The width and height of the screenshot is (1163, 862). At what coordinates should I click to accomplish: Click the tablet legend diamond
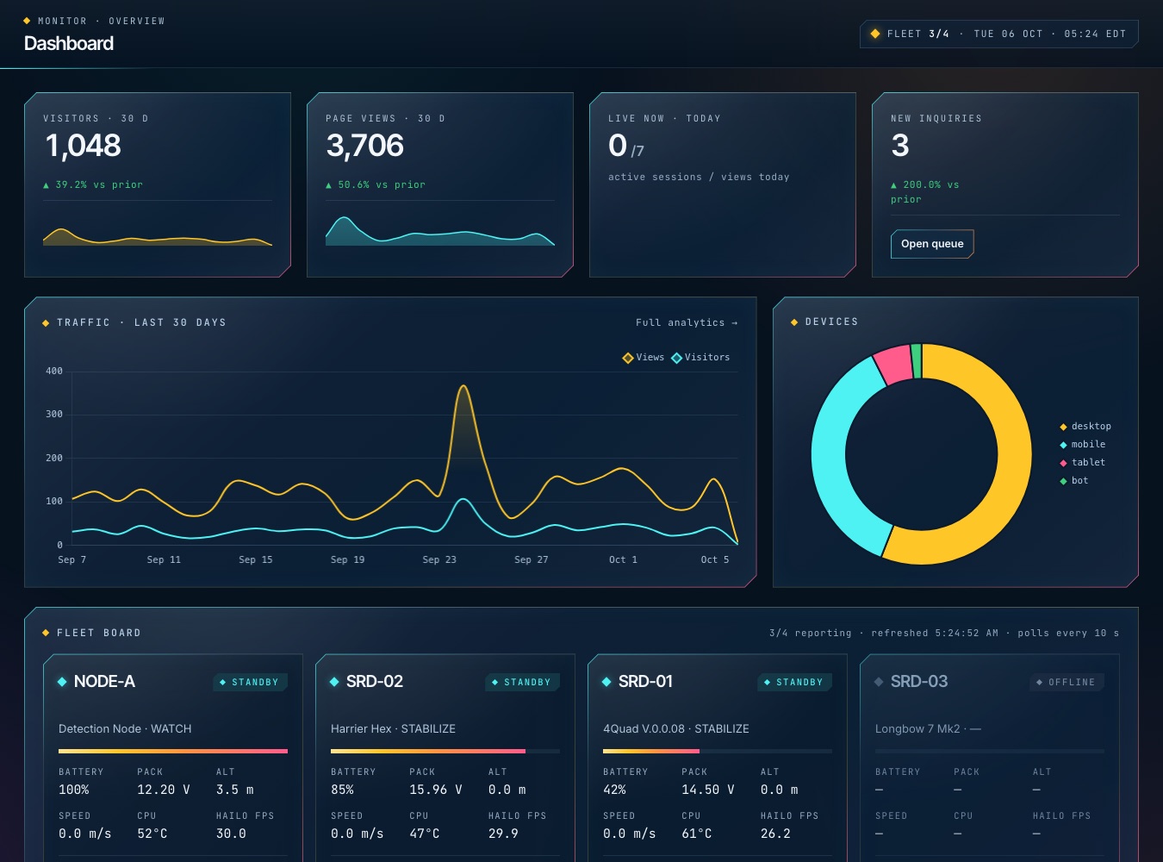[x=1063, y=463]
